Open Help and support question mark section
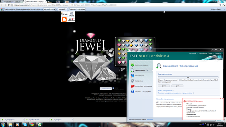Image resolution: width=226 pixels, height=127 pixels. 141,92
